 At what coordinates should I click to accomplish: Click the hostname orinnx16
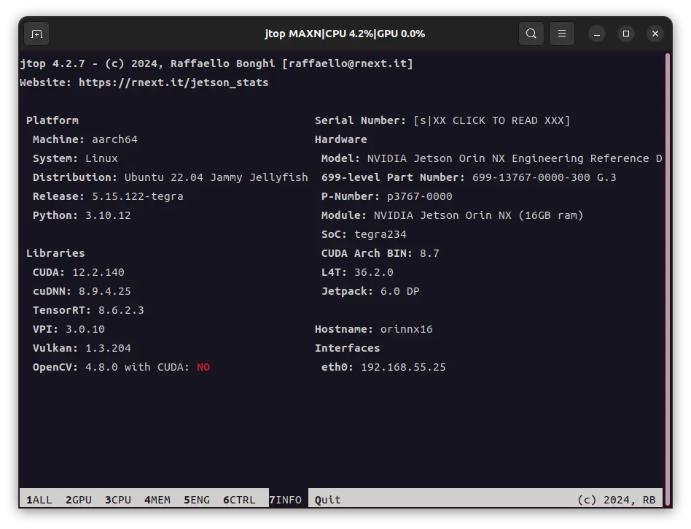406,329
